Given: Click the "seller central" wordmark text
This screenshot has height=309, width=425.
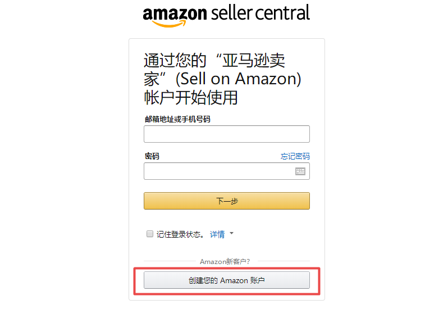Looking at the screenshot, I should [261, 12].
